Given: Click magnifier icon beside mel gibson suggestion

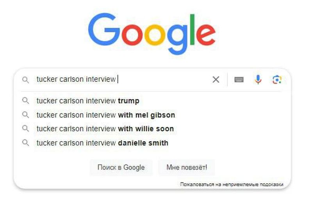Looking at the screenshot, I should point(26,115).
